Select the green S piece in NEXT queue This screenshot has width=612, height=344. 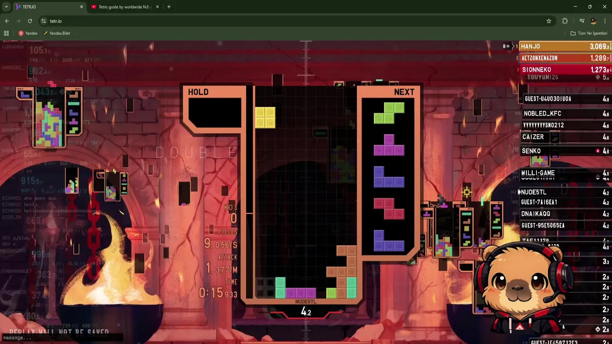(x=389, y=113)
